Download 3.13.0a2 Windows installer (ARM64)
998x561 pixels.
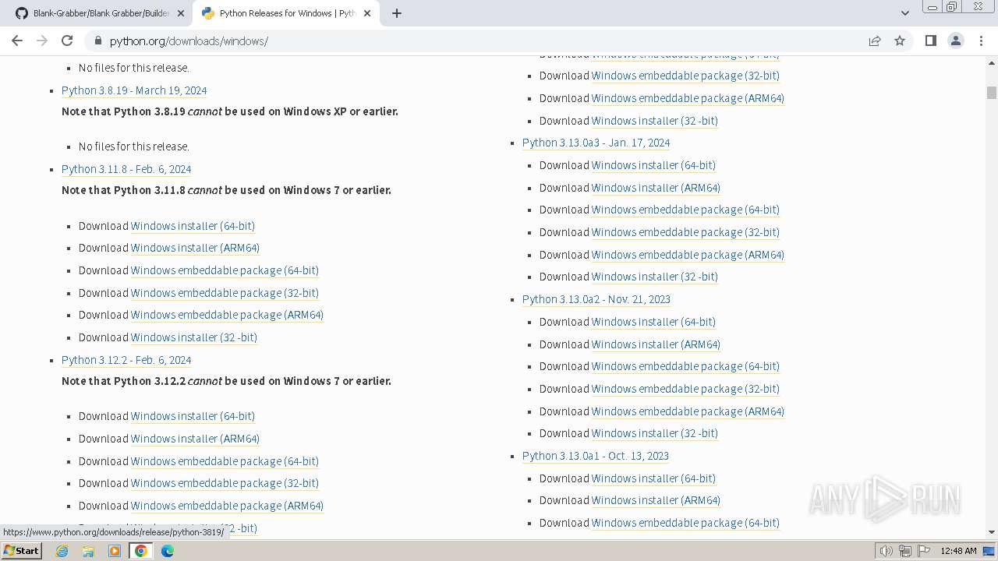[x=656, y=344]
